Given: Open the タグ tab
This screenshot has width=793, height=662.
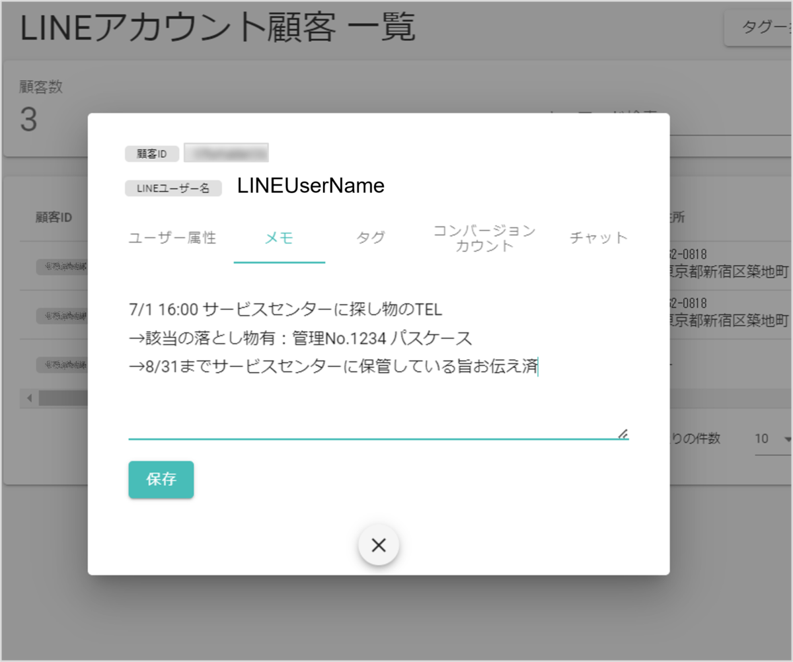Looking at the screenshot, I should 371,238.
